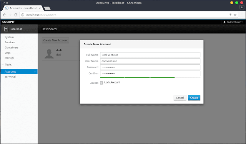Screen dimensions: 246x144
Task: Click the Accounts chevron arrow
Action: [x=35, y=72]
